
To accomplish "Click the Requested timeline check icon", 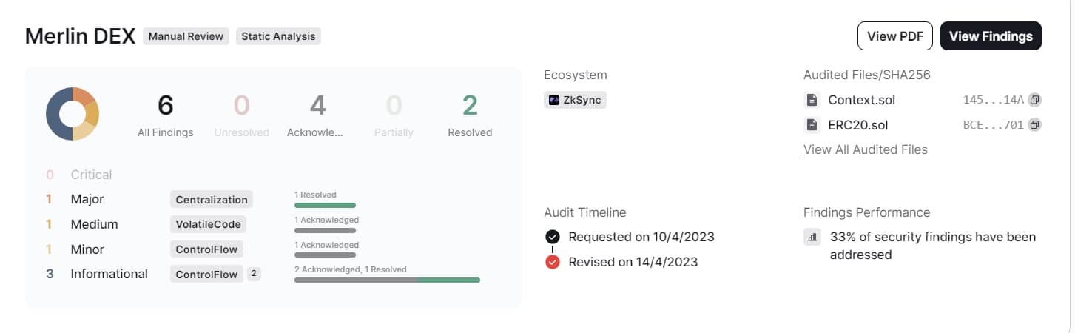I will 553,237.
